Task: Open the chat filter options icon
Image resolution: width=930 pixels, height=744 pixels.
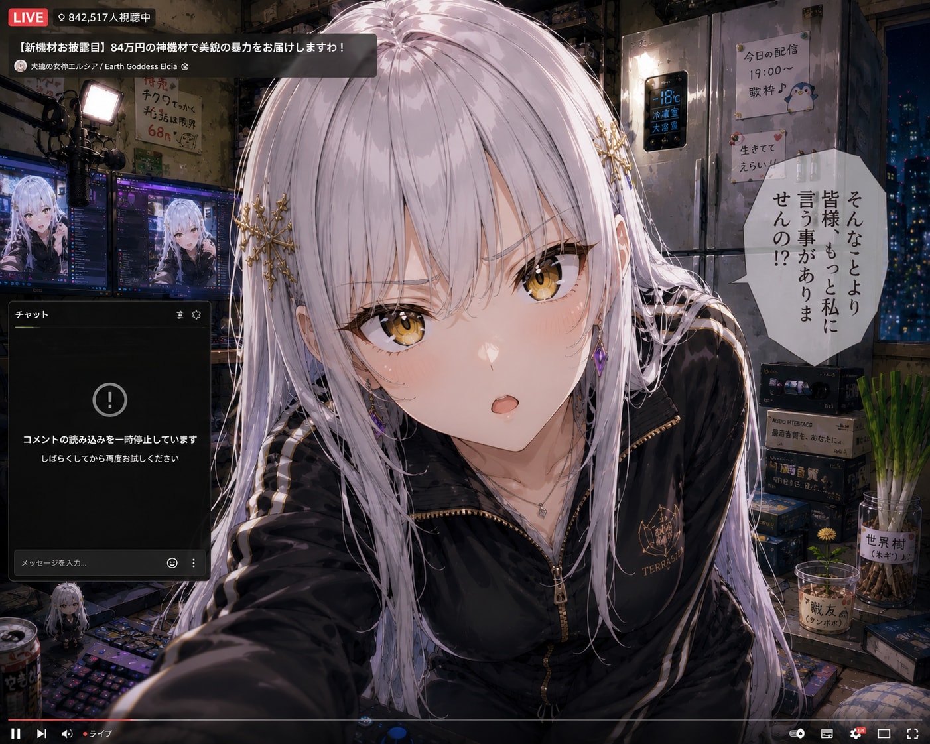Action: point(180,315)
